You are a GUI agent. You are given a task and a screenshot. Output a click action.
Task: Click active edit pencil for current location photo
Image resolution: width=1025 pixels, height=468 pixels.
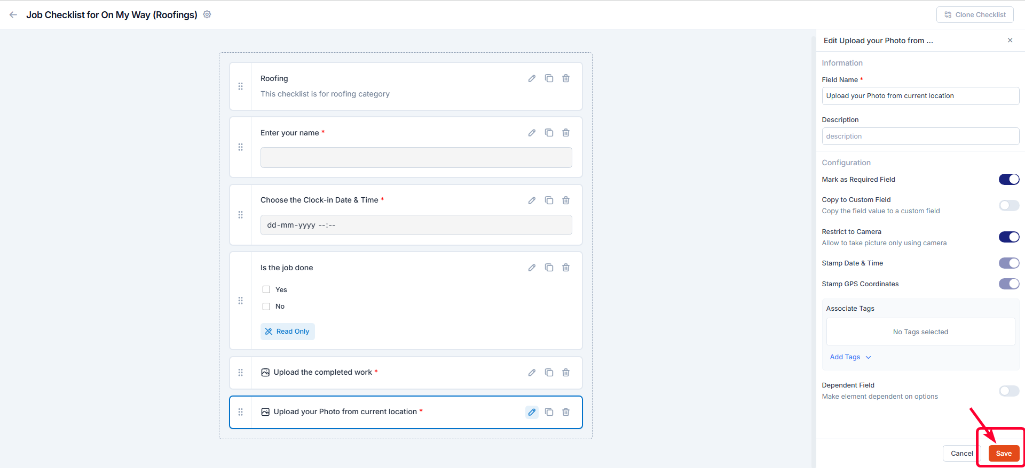(532, 412)
